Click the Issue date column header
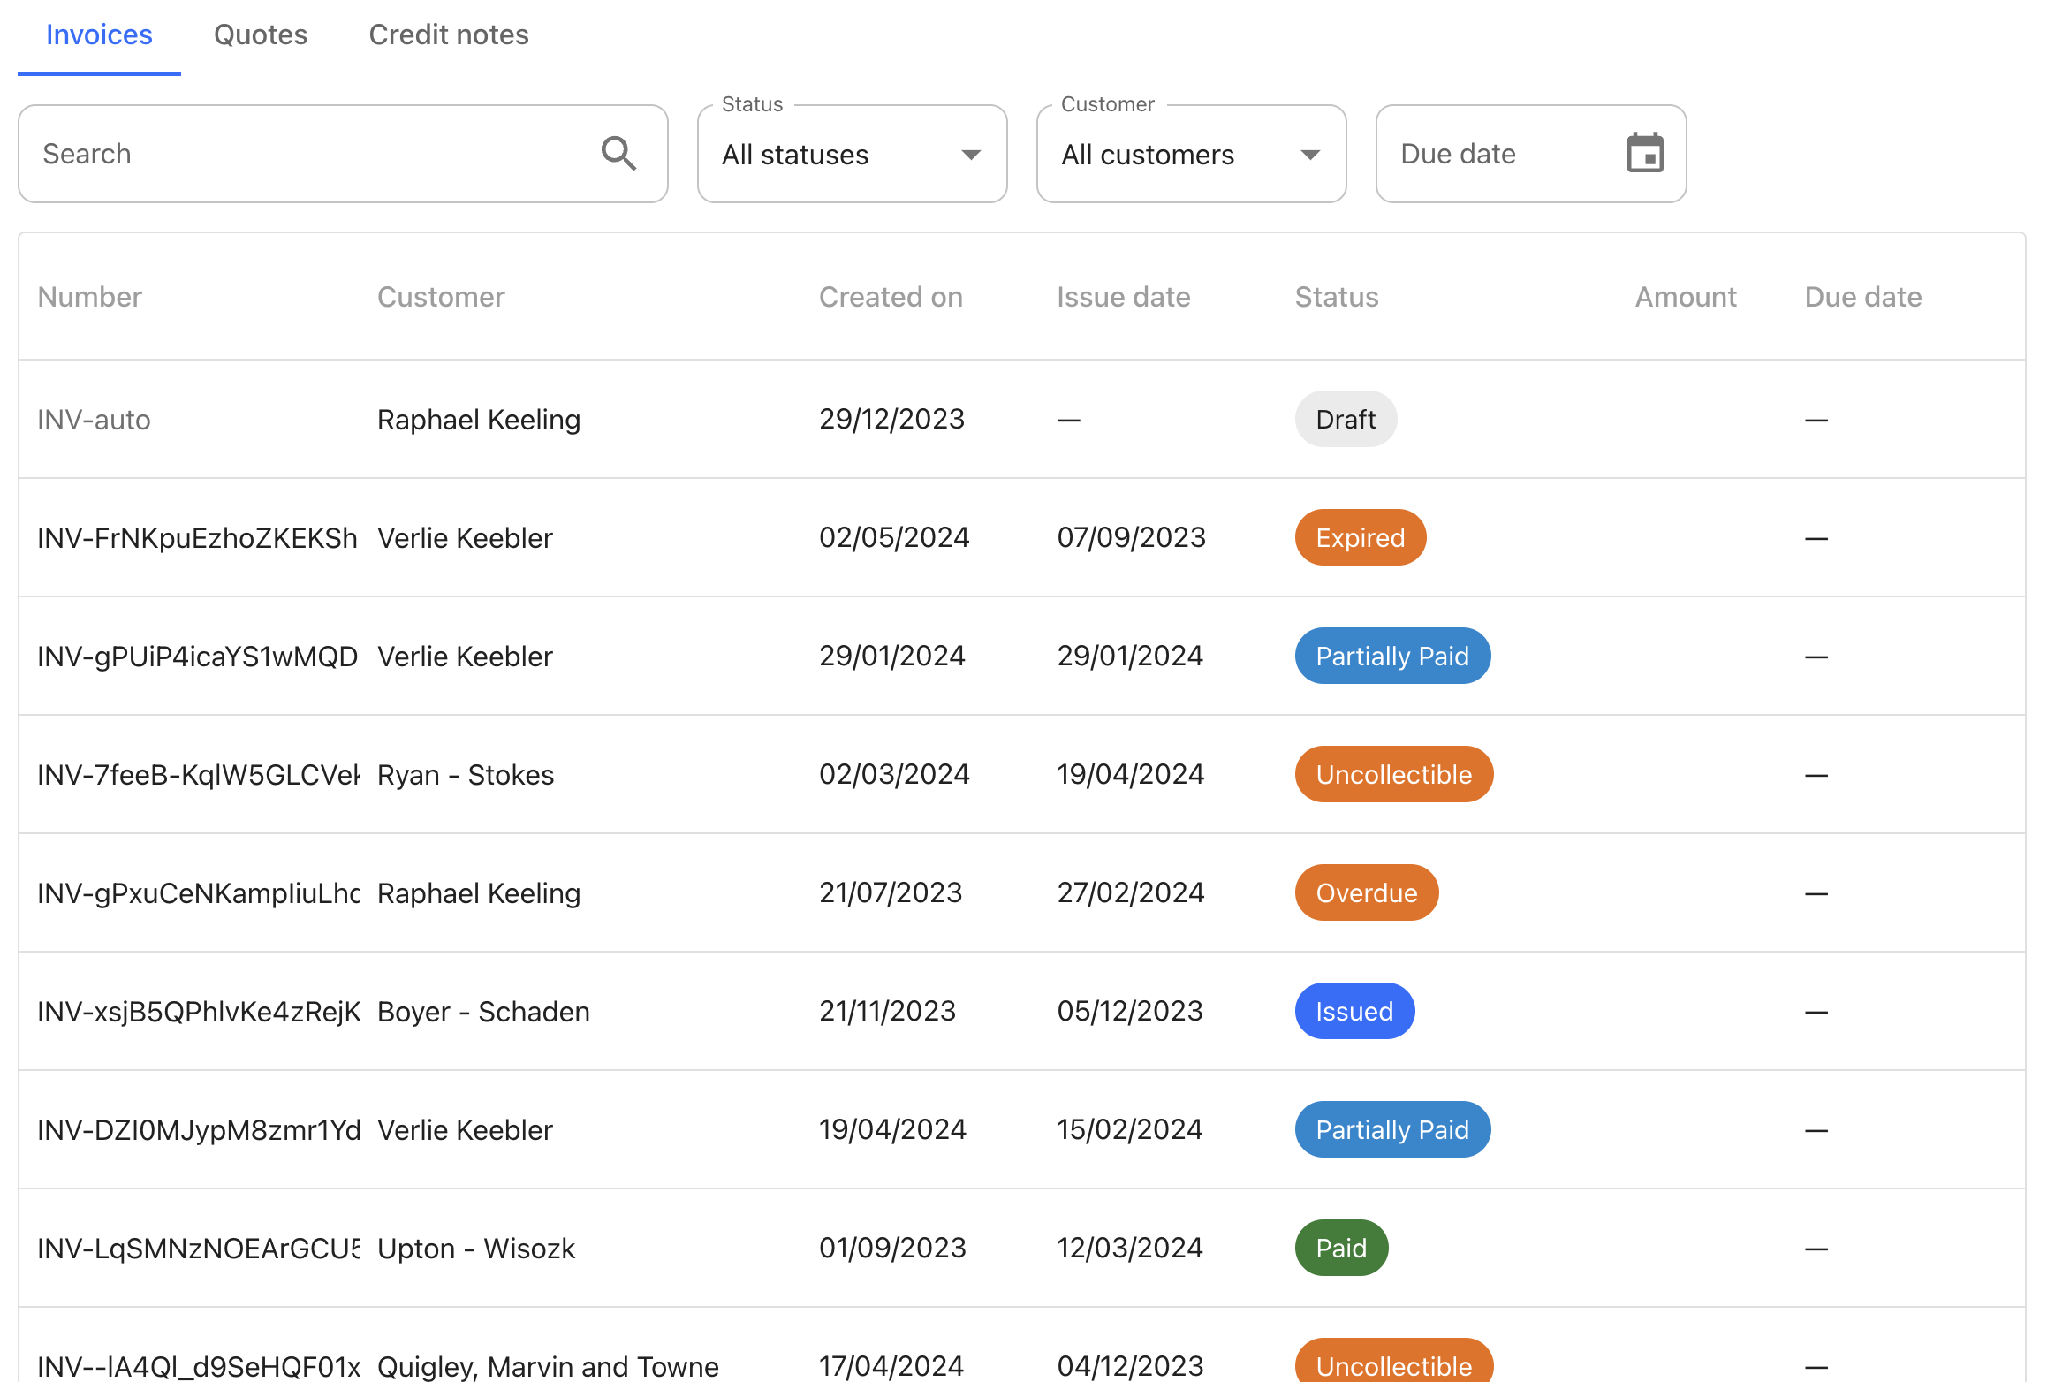 click(x=1124, y=297)
